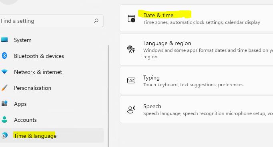Click the search magnifier icon
The image size is (273, 147).
[96, 21]
